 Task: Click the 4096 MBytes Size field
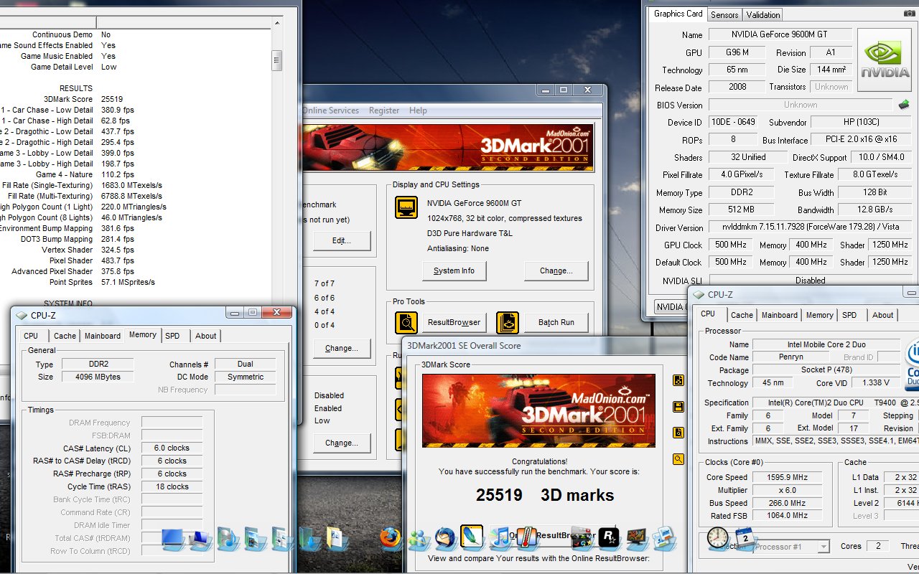tap(98, 377)
